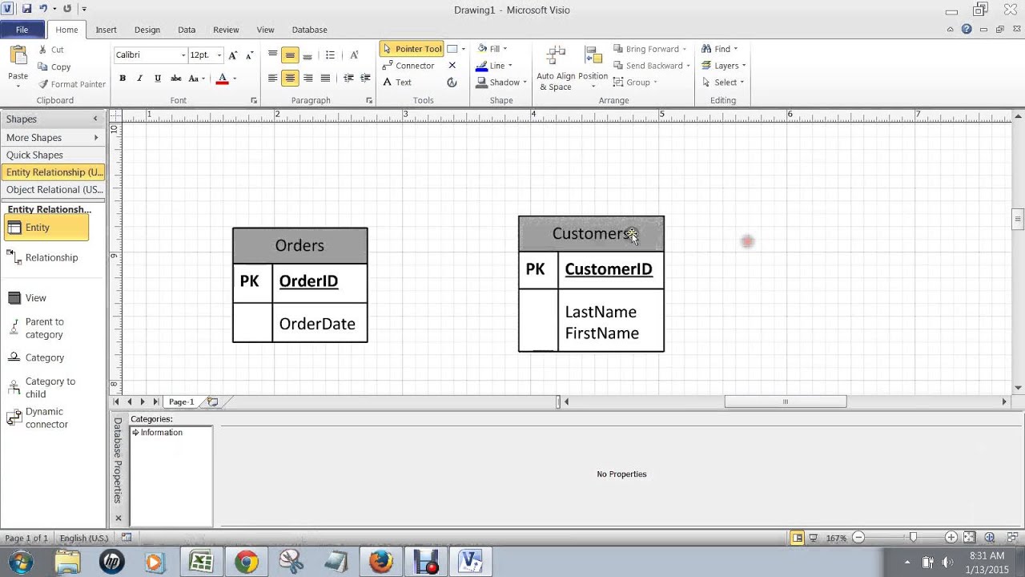Screen dimensions: 1025x577
Task: Toggle Underline text formatting
Action: click(x=158, y=79)
